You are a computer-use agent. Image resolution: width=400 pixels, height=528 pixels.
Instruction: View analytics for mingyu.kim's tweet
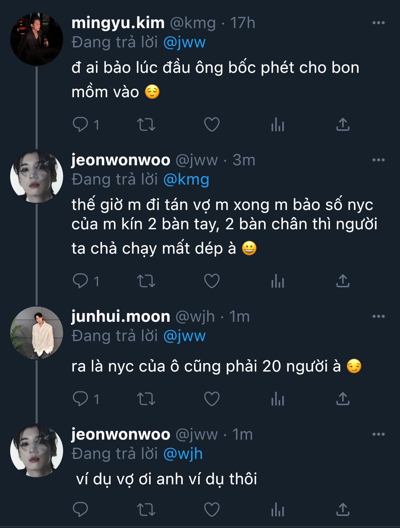277,125
